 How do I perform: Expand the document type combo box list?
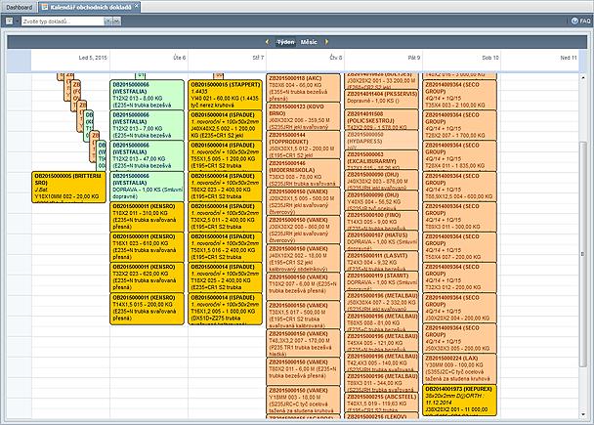116,21
